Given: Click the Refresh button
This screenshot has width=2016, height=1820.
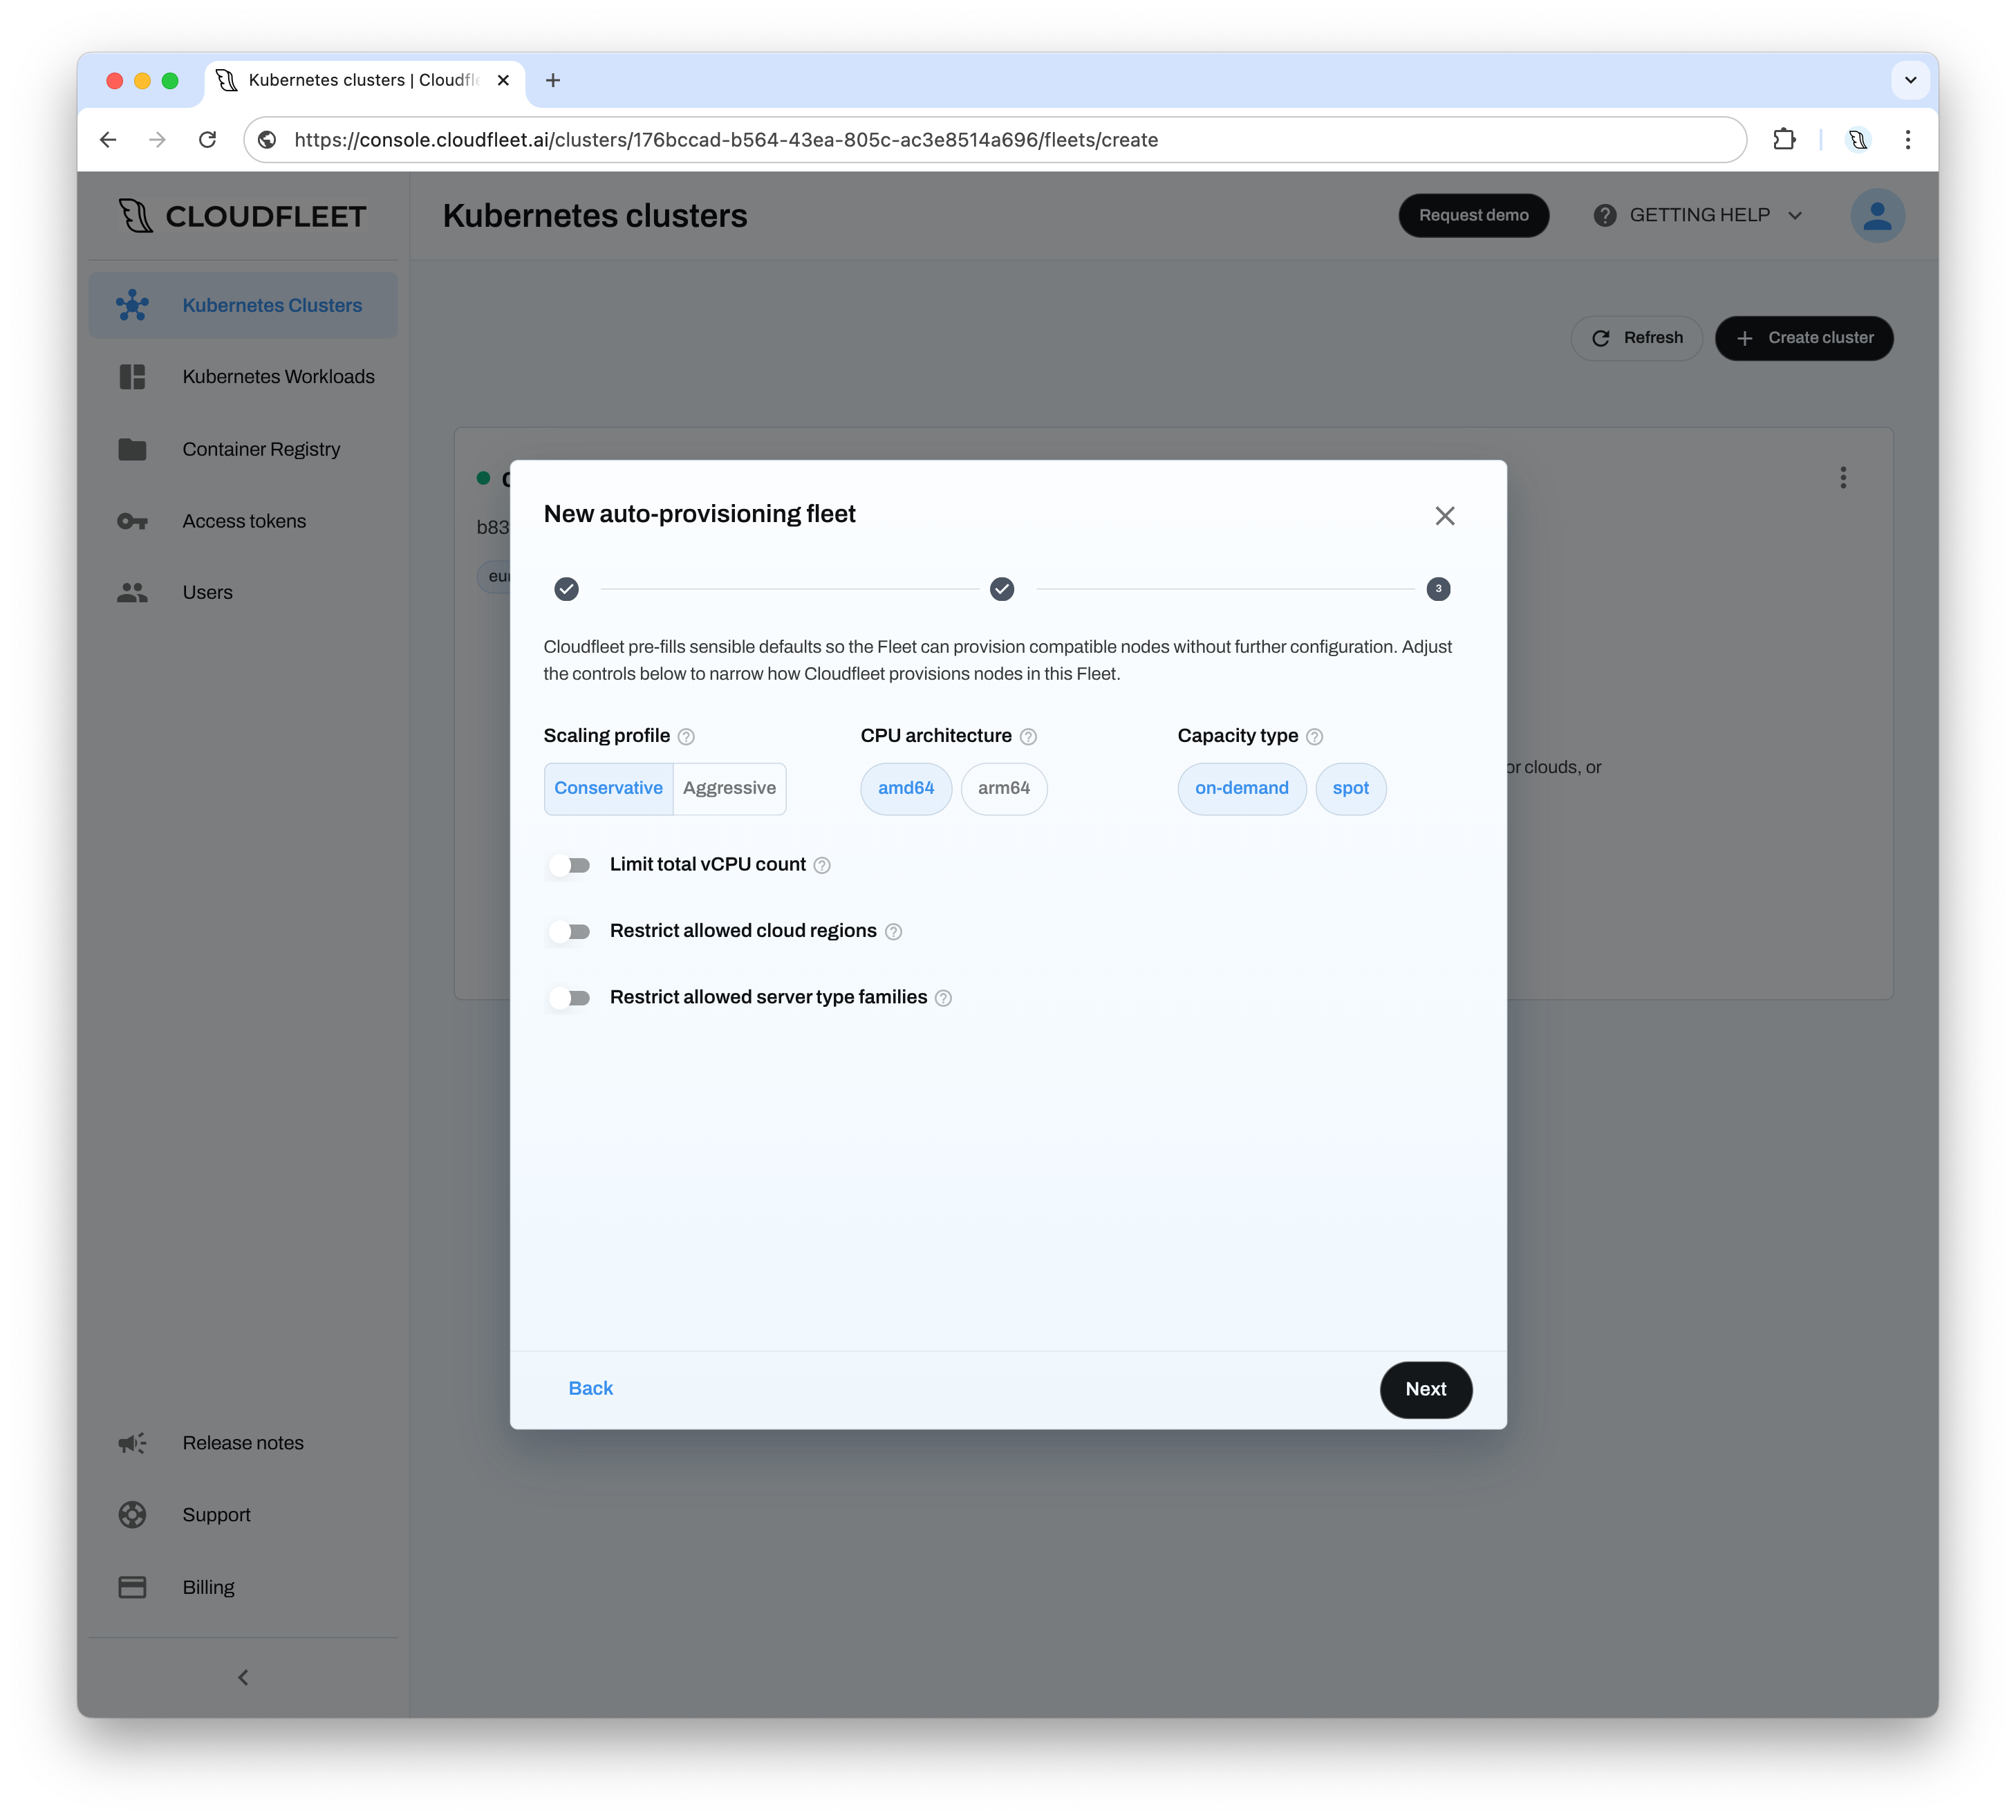Looking at the screenshot, I should 1636,338.
